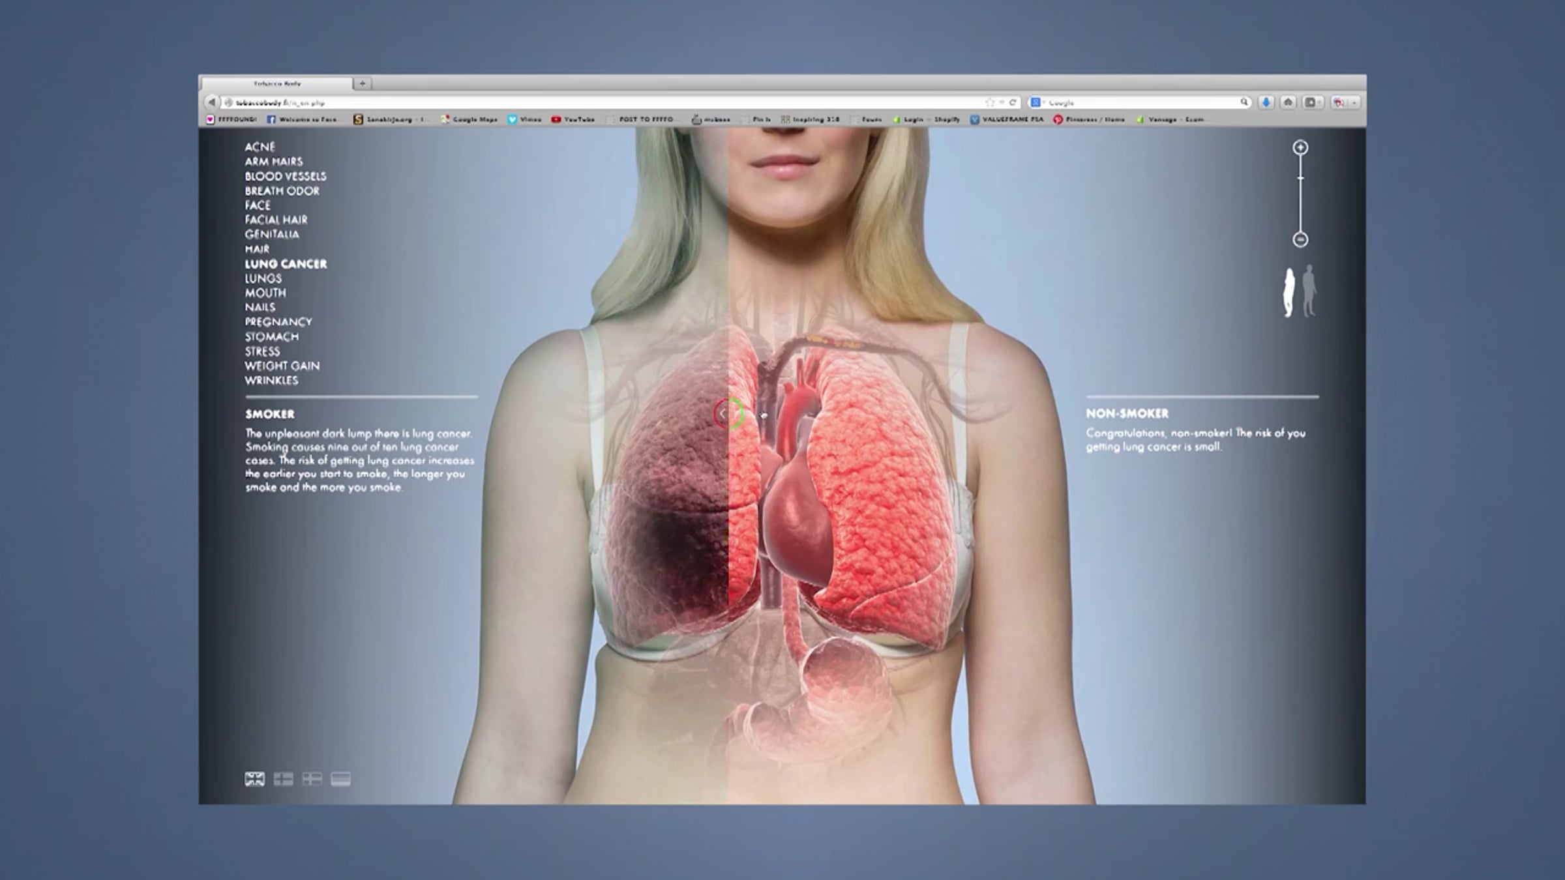This screenshot has height=880, width=1565.
Task: Select the striped flag language icon
Action: [x=340, y=779]
